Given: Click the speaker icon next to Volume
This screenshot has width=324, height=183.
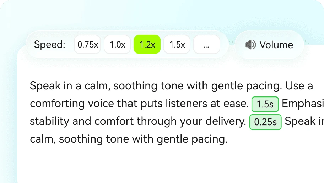Looking at the screenshot, I should click(250, 45).
